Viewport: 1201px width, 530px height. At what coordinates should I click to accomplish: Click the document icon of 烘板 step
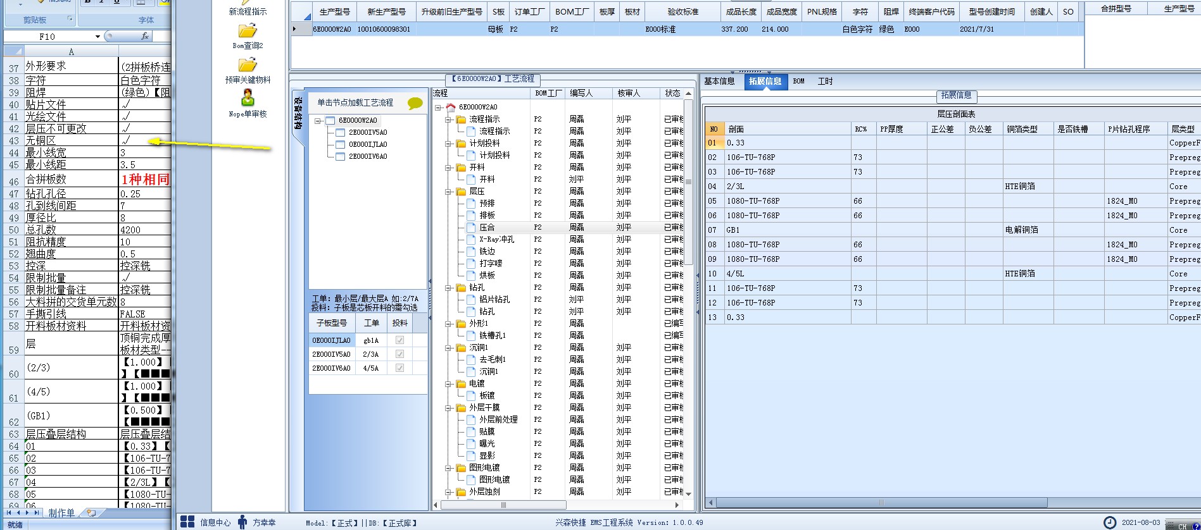(471, 276)
